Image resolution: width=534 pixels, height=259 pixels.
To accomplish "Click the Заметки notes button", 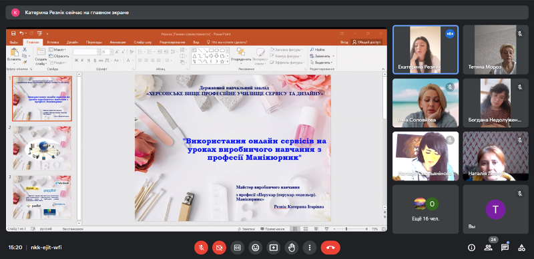I will (246, 229).
